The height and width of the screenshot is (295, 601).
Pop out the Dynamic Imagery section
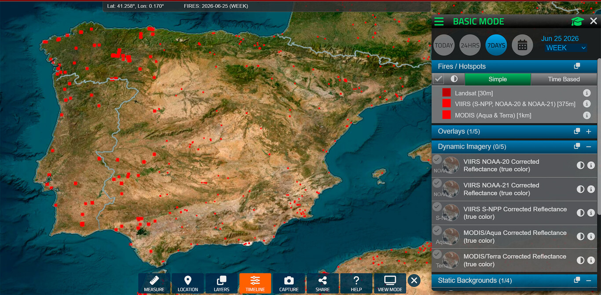(x=577, y=146)
